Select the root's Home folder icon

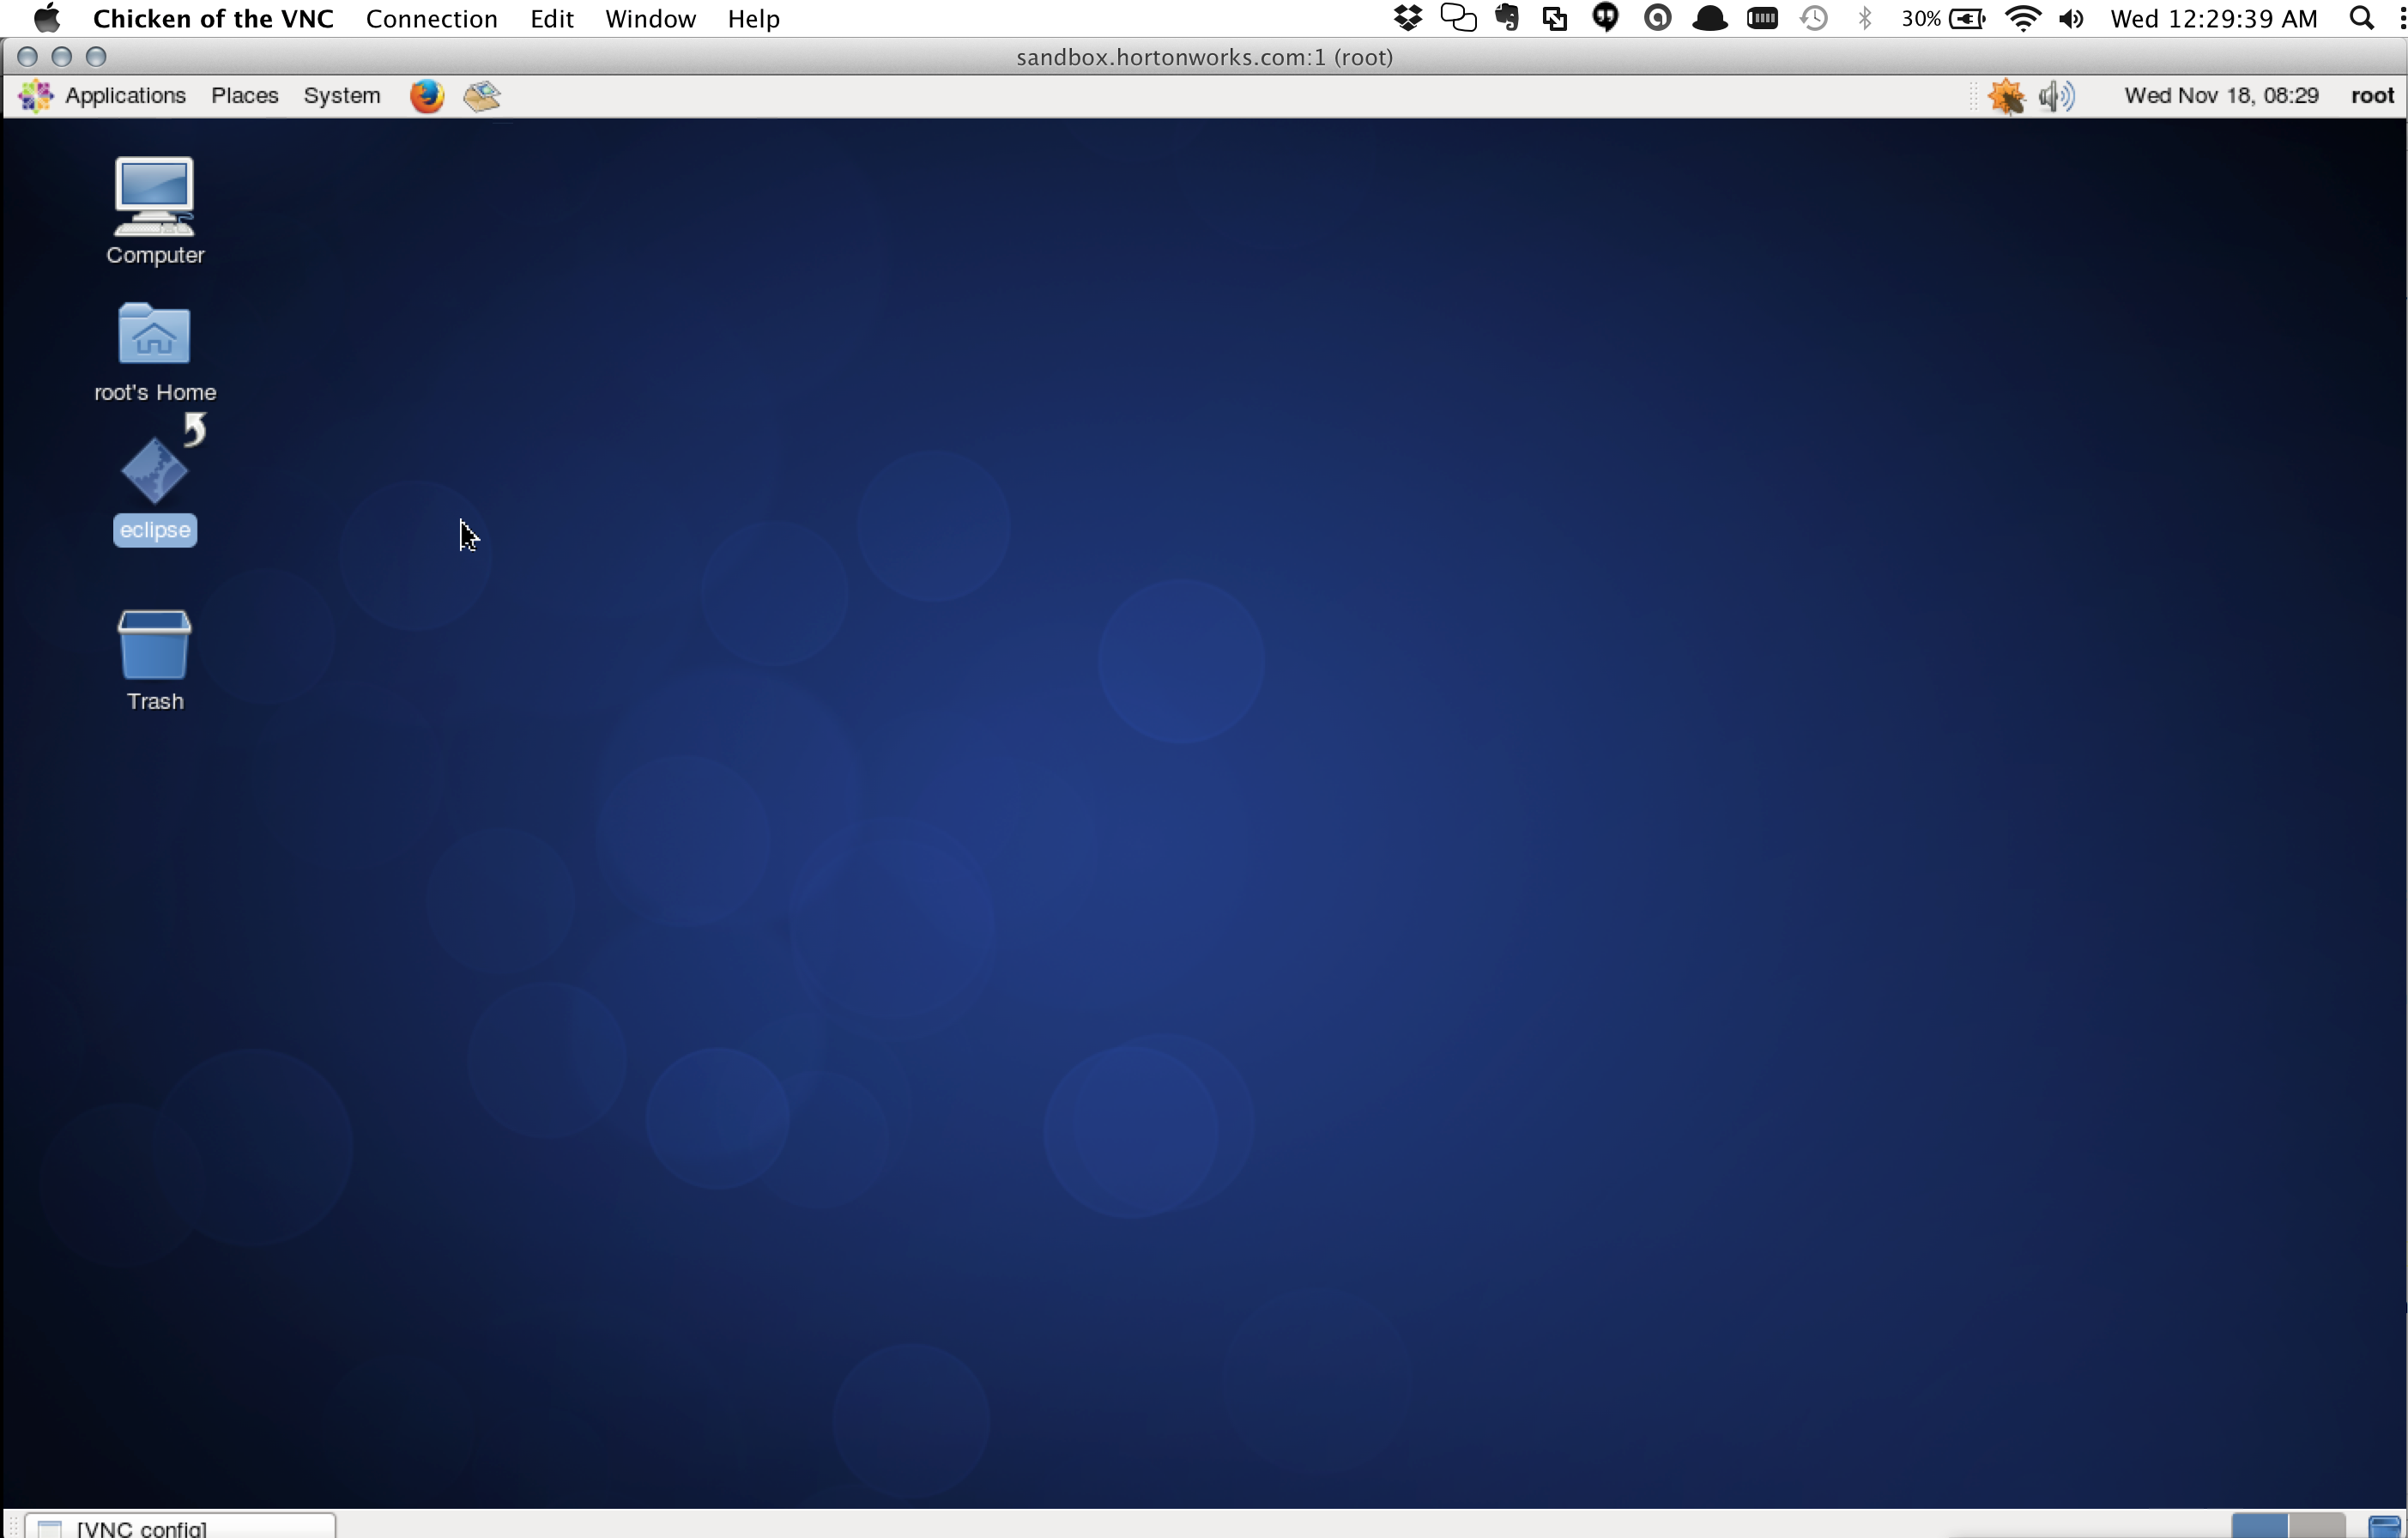tap(154, 334)
